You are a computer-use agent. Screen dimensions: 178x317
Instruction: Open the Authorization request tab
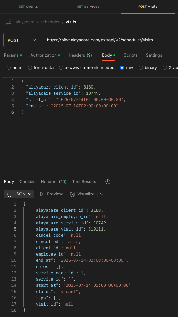[x=45, y=55]
